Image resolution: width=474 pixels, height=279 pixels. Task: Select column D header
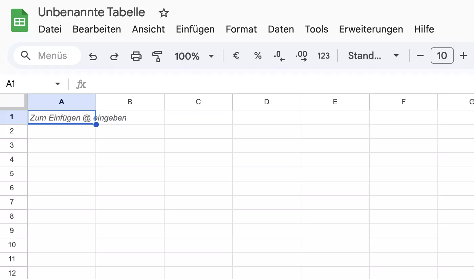point(267,102)
